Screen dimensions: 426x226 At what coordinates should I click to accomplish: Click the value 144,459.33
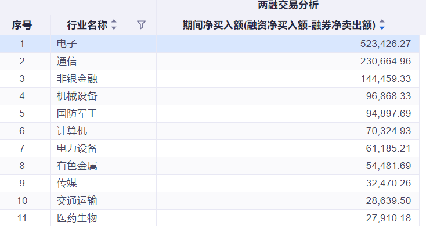click(386, 78)
